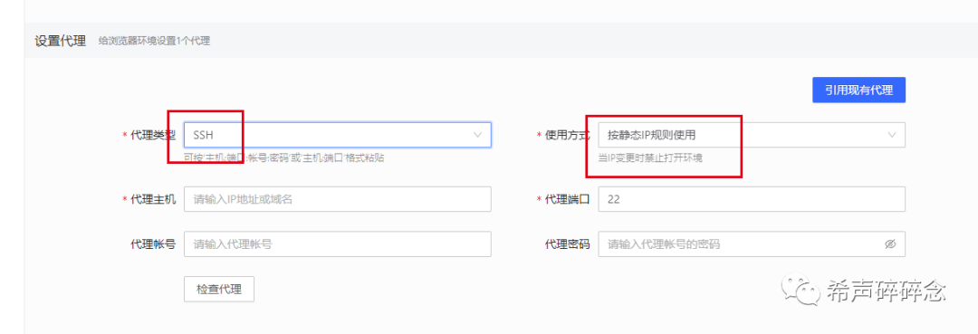
Task: Click the WeChat logo watermark icon
Action: tap(800, 287)
